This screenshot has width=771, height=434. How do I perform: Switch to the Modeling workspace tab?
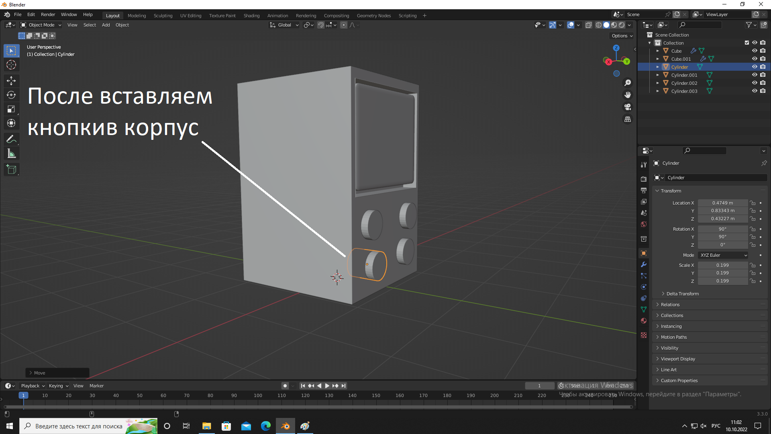click(x=137, y=16)
